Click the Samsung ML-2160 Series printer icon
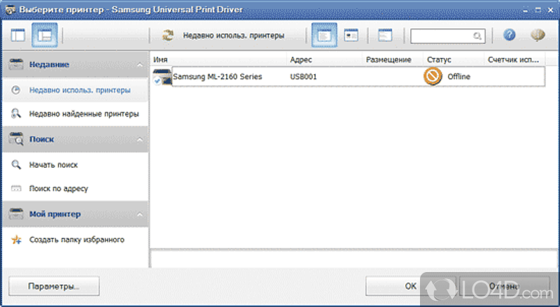This screenshot has width=560, height=307. click(x=162, y=77)
